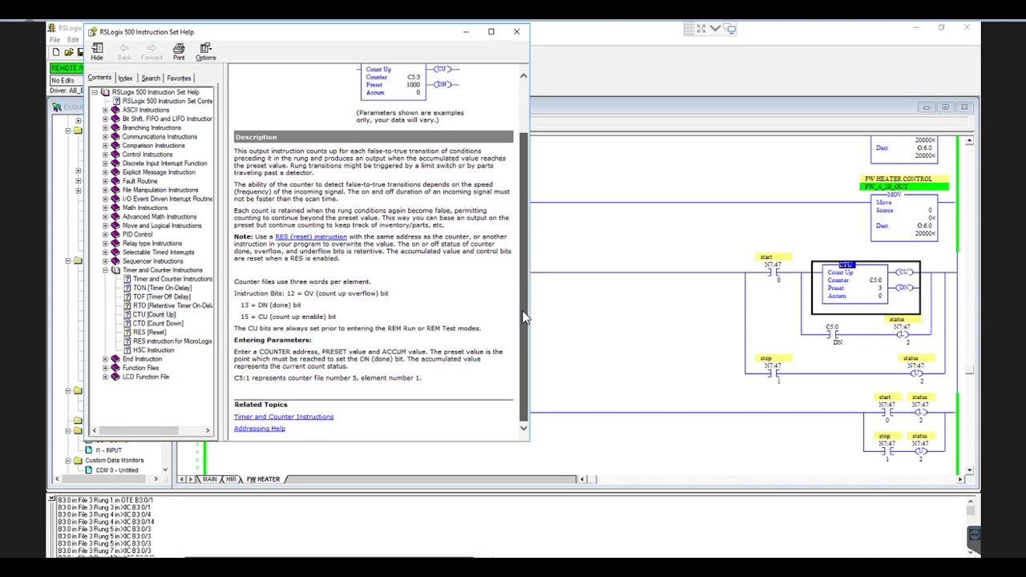1026x577 pixels.
Task: Select Relay type Instructions in Help tree
Action: point(152,244)
